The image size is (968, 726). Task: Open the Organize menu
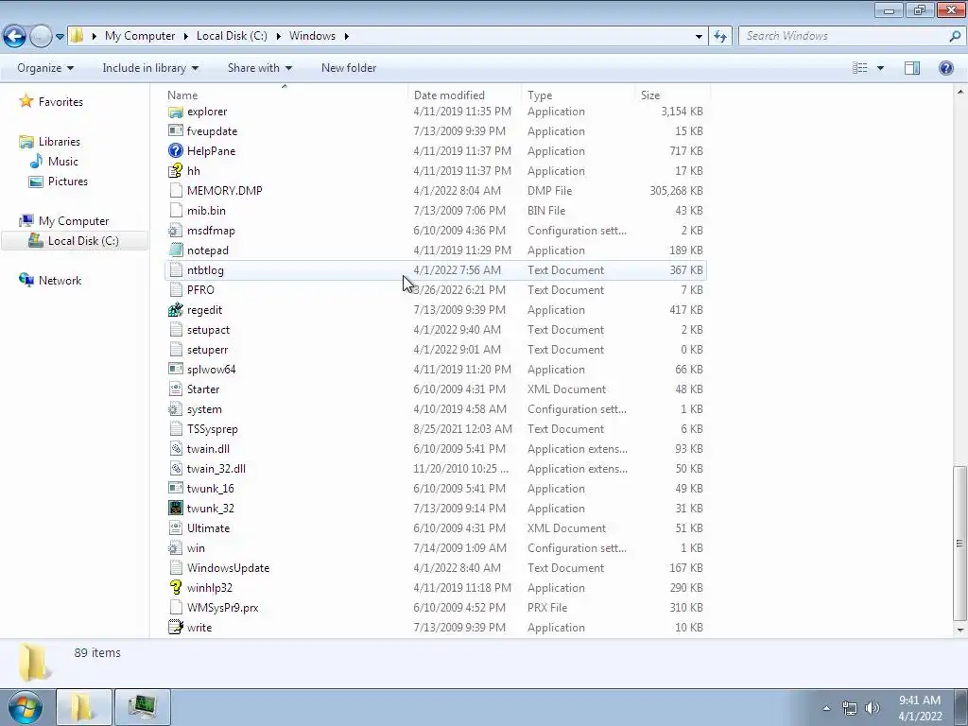45,68
